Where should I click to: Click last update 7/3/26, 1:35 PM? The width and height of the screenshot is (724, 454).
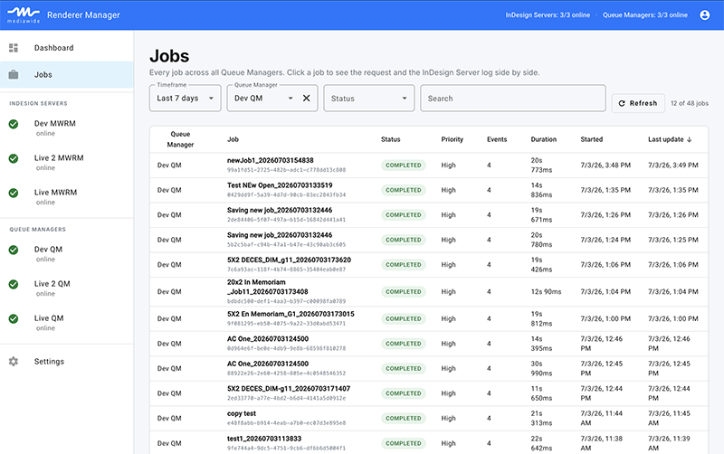[672, 190]
